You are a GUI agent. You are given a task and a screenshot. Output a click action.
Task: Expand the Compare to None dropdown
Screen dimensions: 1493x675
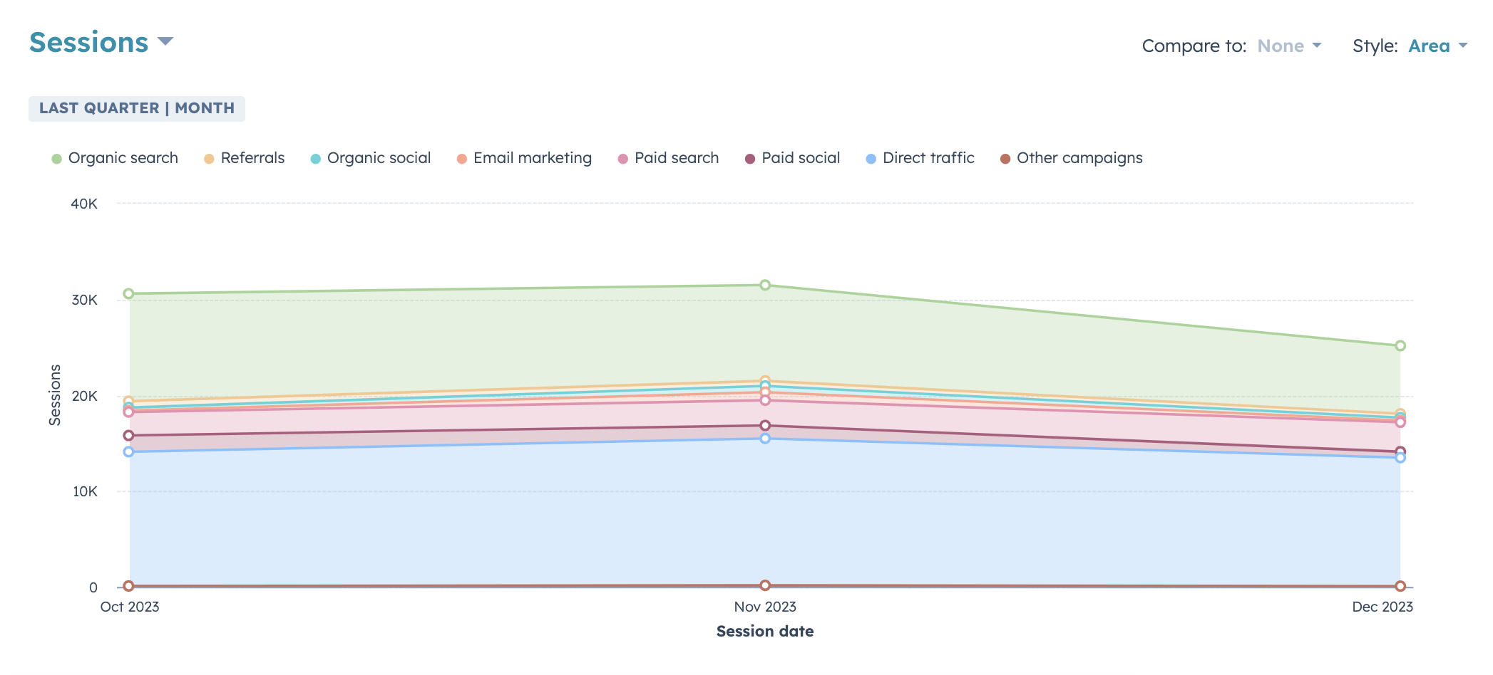click(1289, 46)
